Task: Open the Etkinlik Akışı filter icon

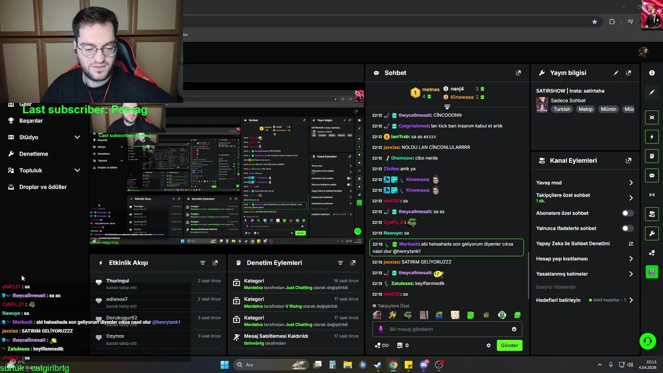Action: tap(203, 263)
